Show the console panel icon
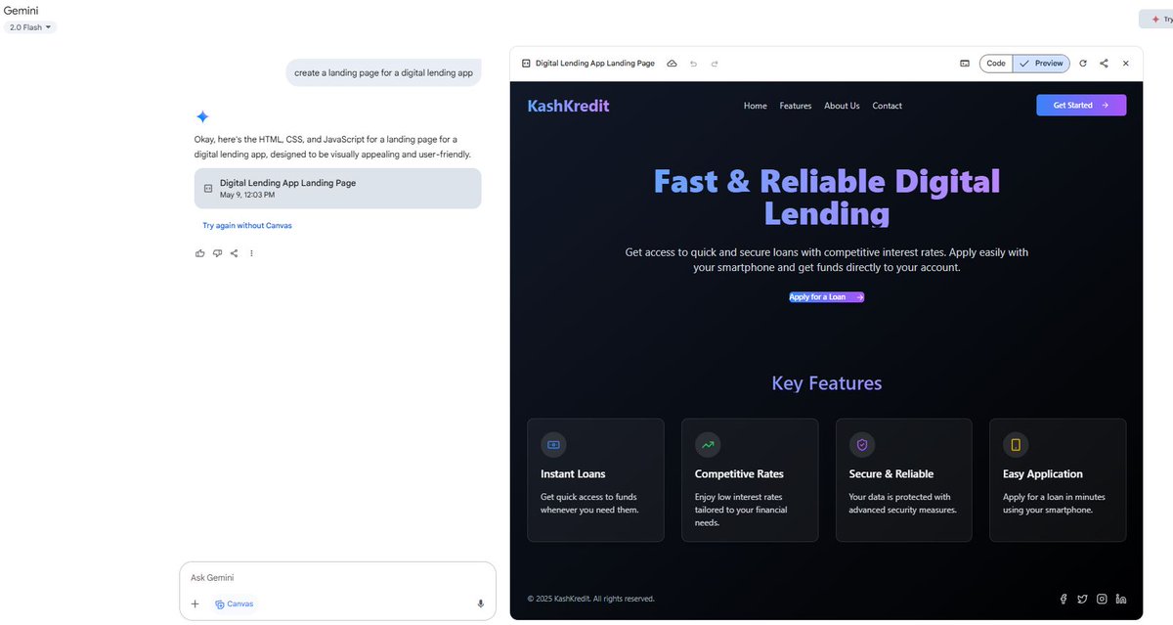This screenshot has width=1173, height=625. 965,64
